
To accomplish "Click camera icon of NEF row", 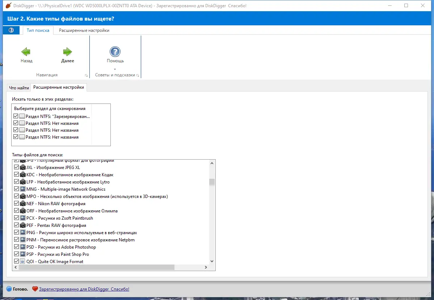I will 23,203.
